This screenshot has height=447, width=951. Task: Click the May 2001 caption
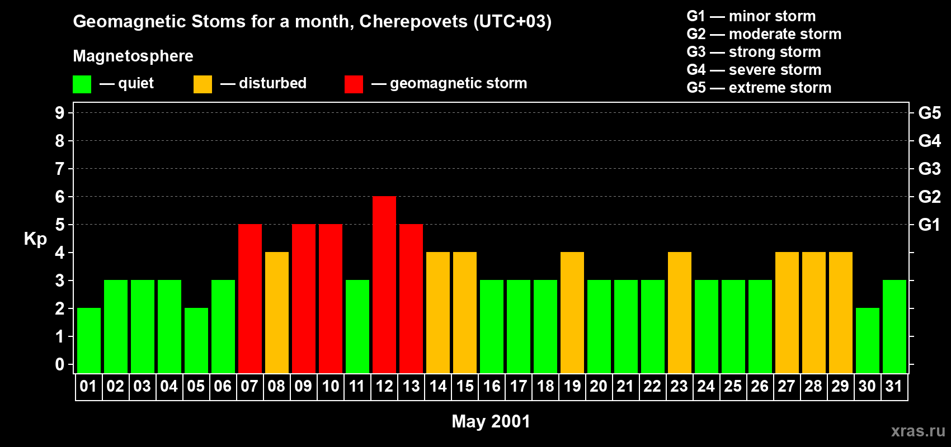(491, 421)
